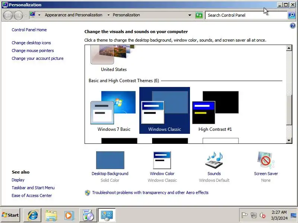The image size is (298, 223).
Task: Open Change your account picture link
Action: point(38,58)
